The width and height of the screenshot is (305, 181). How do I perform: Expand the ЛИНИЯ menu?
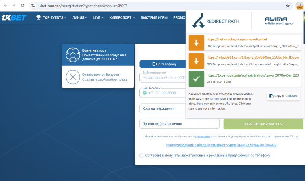click(x=80, y=18)
